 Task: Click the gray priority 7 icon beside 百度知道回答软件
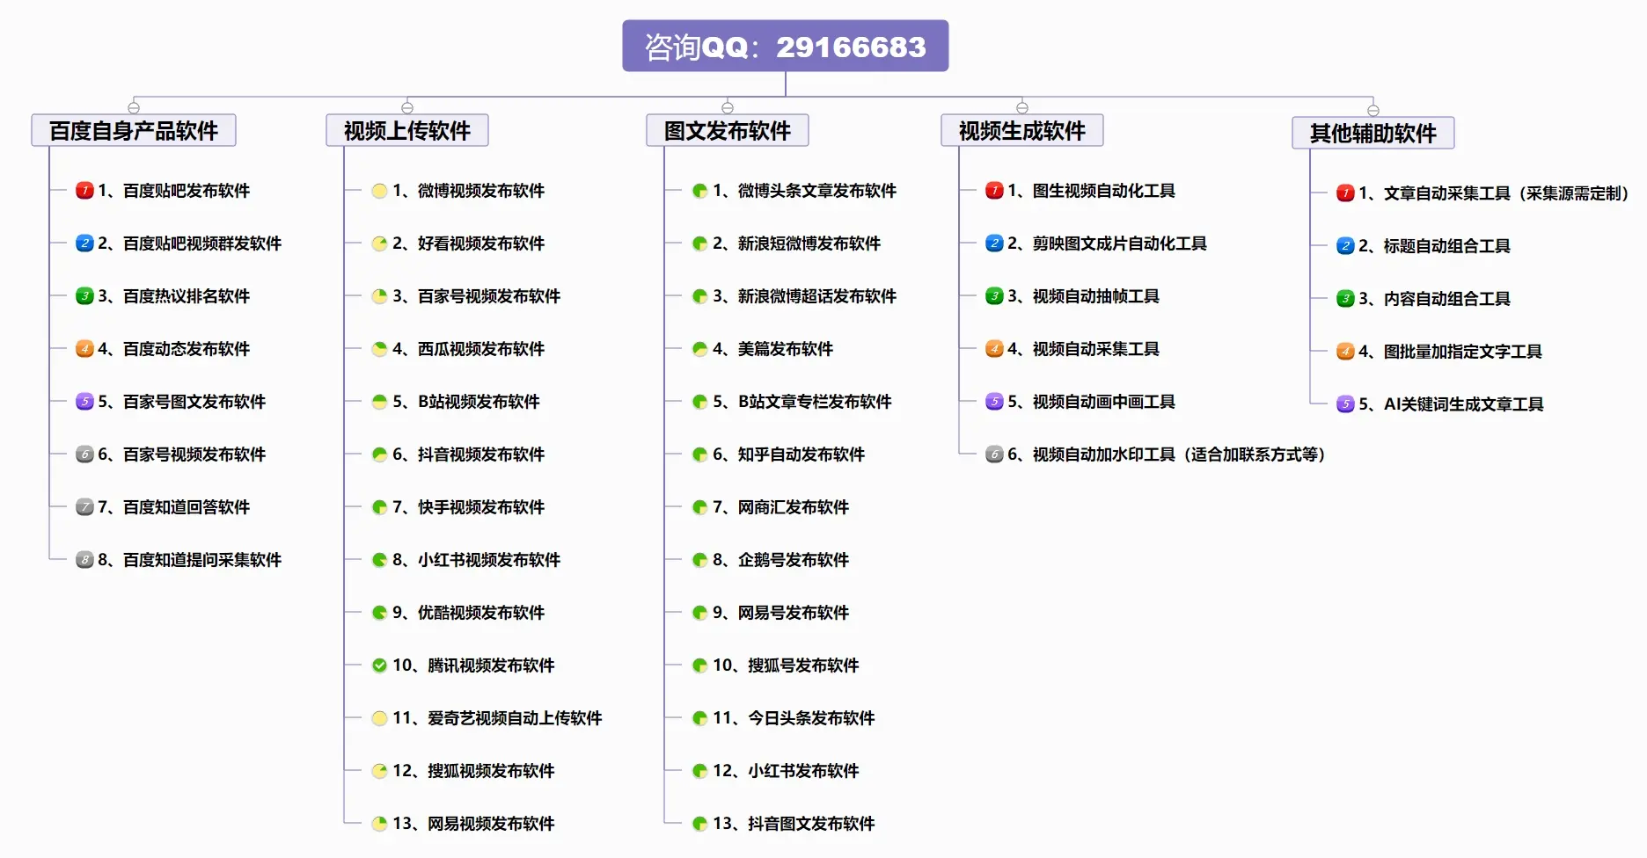(84, 507)
